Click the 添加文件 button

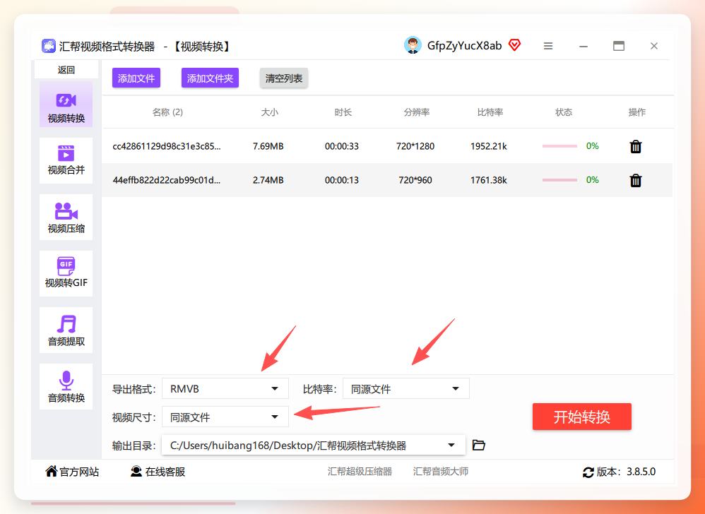[136, 78]
